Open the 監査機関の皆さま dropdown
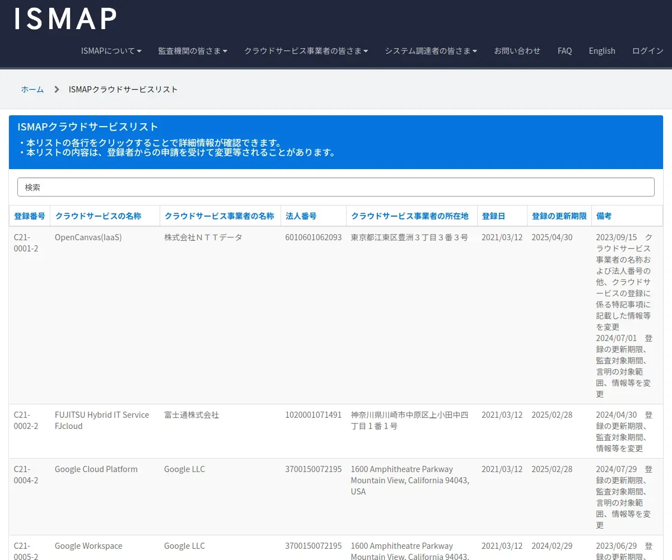This screenshot has width=672, height=560. 193,51
